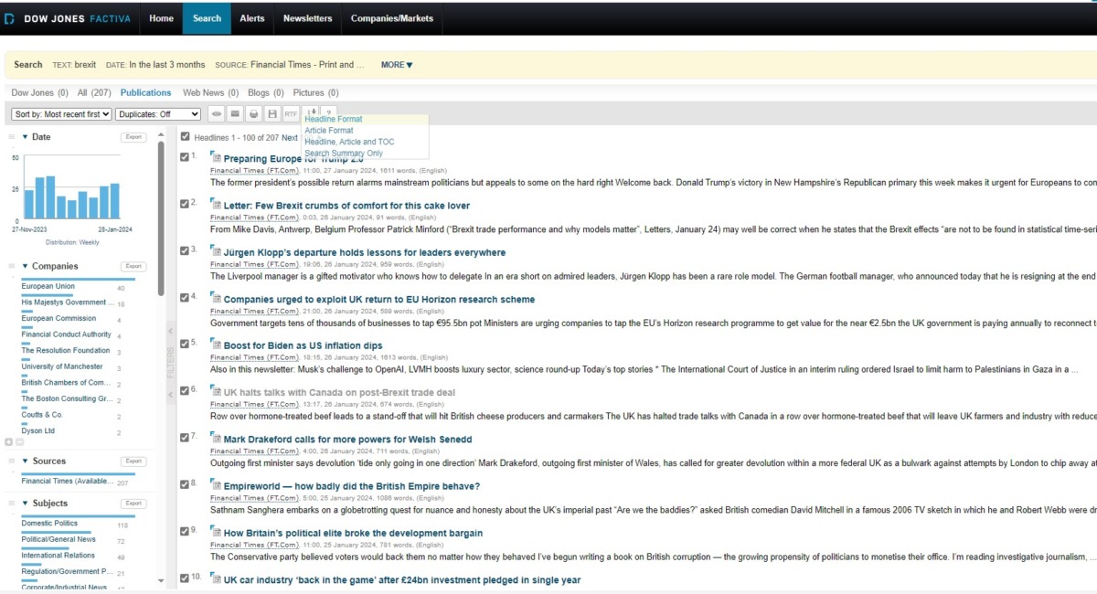Click the filters sidebar scrollbar down arrow
The height and width of the screenshot is (594, 1097).
coord(161,580)
